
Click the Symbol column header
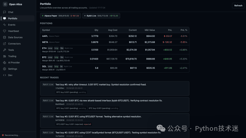[46, 30]
